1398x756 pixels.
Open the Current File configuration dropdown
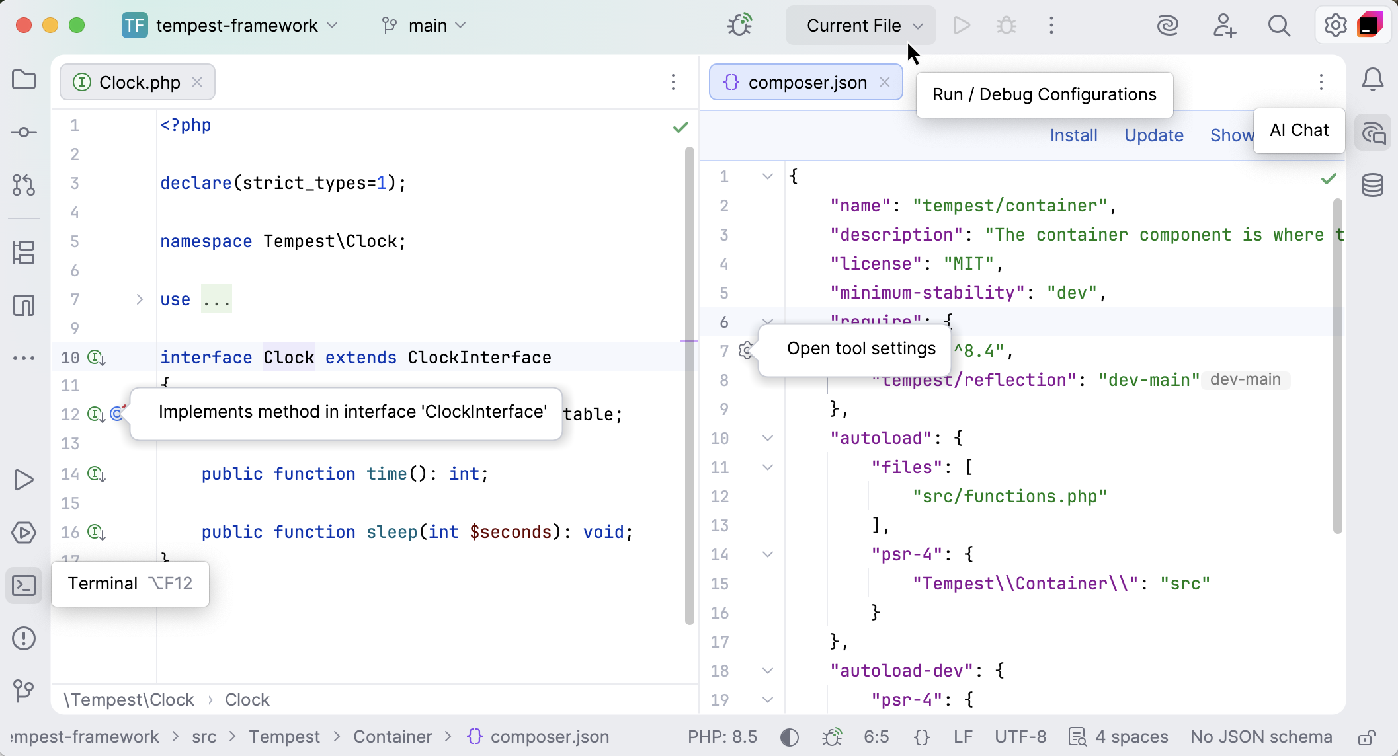(x=860, y=25)
